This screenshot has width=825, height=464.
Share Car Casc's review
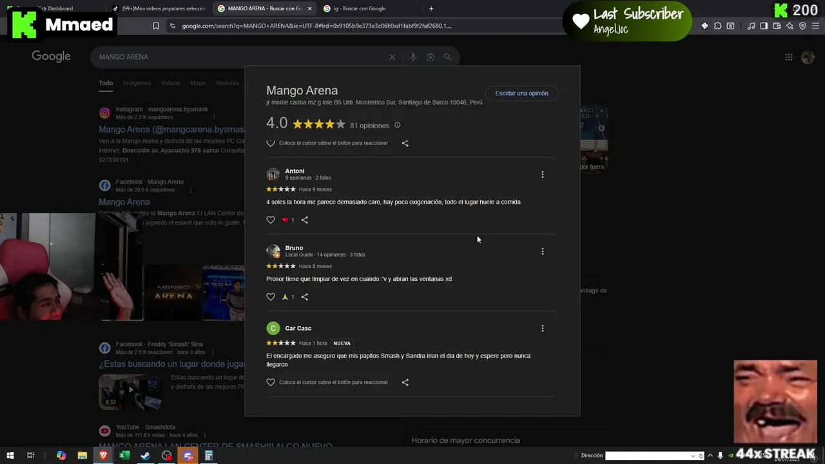(x=405, y=382)
